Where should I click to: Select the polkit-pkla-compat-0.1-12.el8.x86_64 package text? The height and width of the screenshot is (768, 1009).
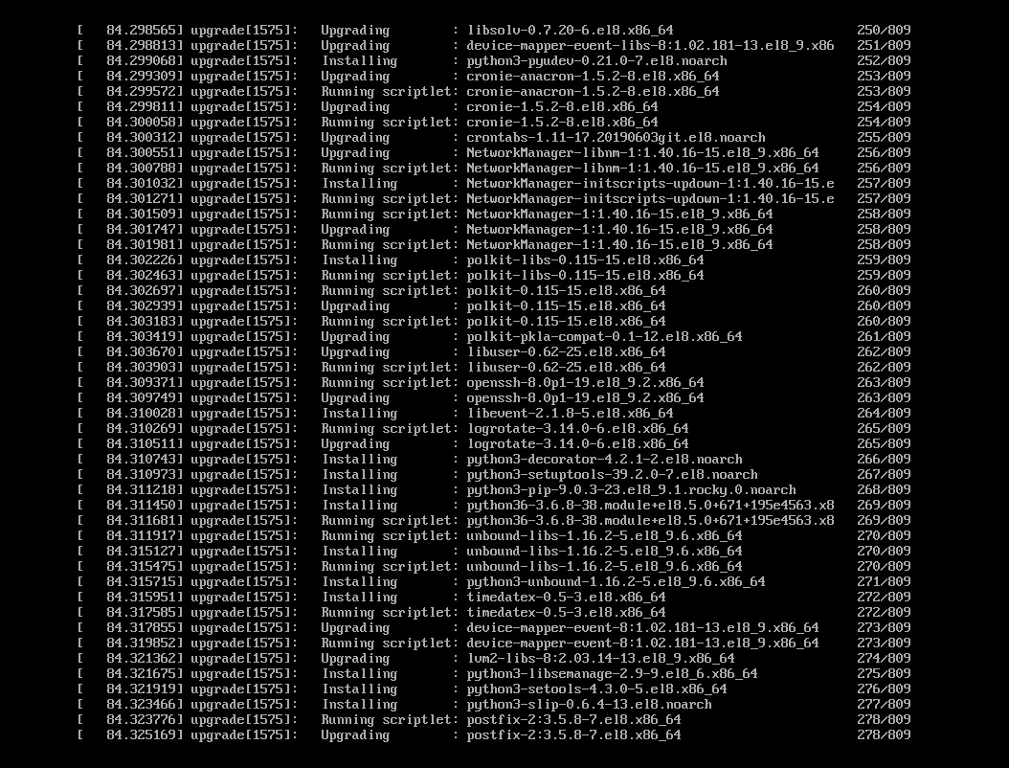[604, 337]
